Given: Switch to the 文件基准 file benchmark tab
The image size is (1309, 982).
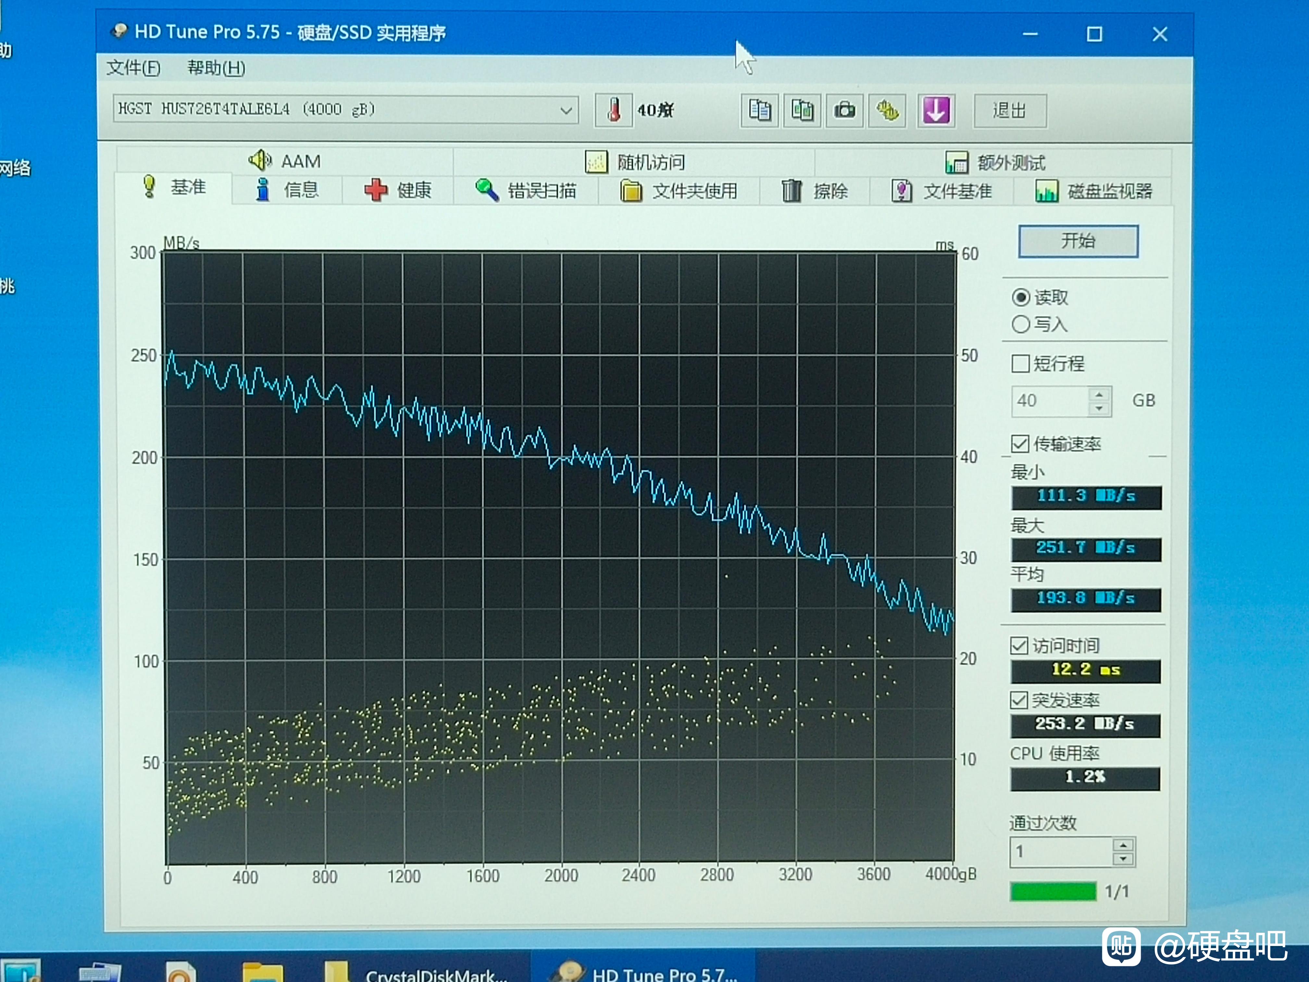Looking at the screenshot, I should (941, 191).
